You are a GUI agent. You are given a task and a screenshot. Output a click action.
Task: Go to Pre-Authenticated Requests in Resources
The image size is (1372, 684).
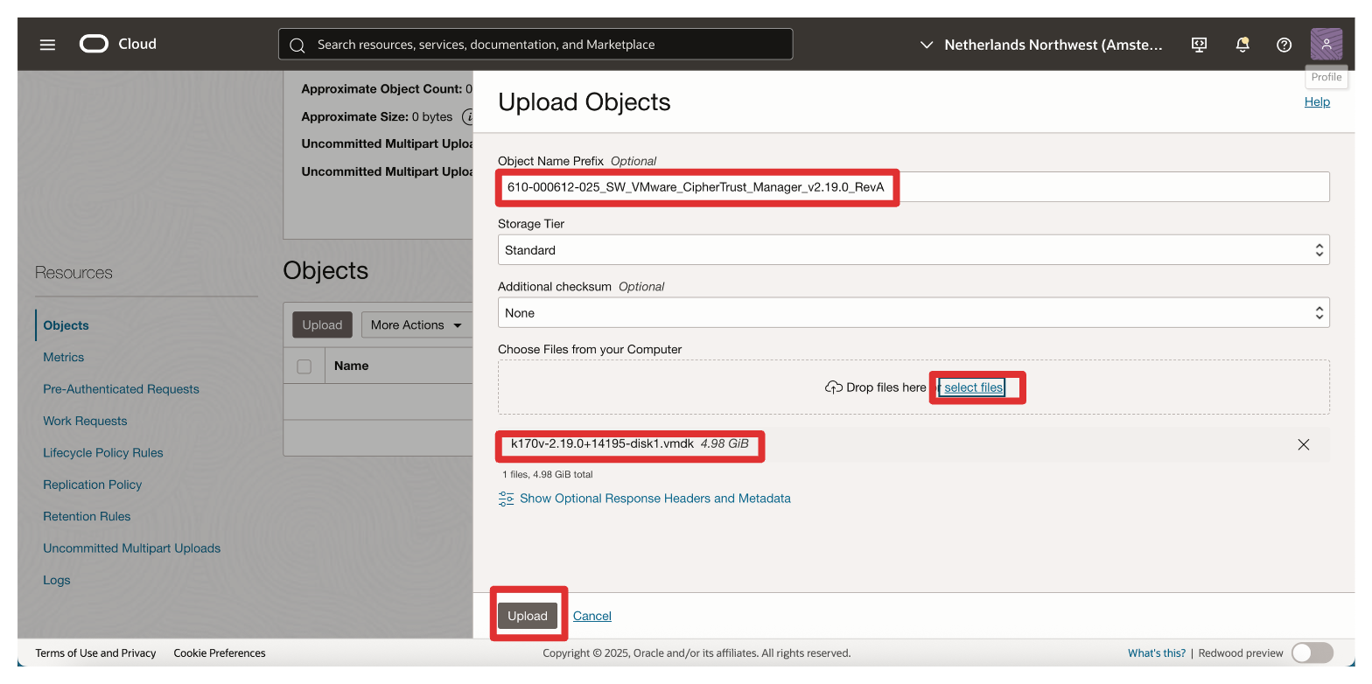tap(121, 389)
